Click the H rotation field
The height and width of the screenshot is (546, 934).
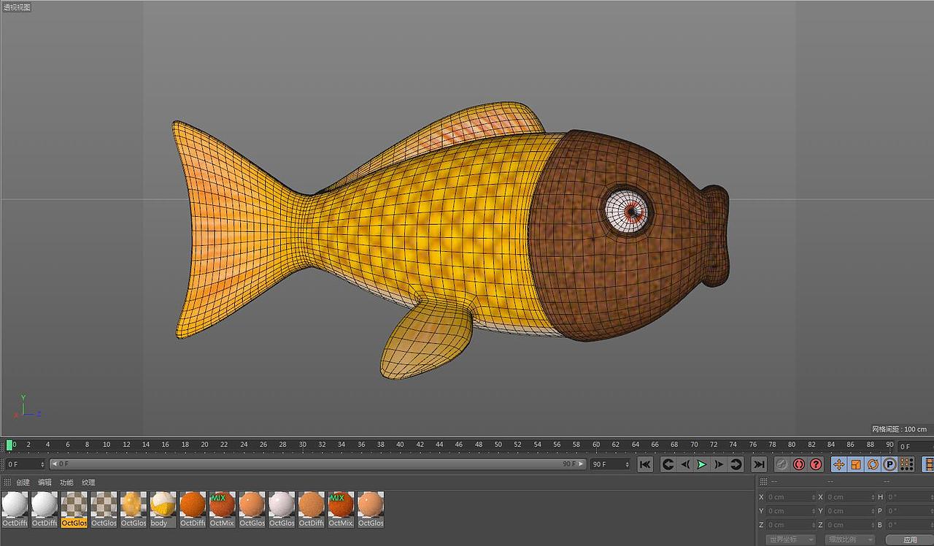910,497
